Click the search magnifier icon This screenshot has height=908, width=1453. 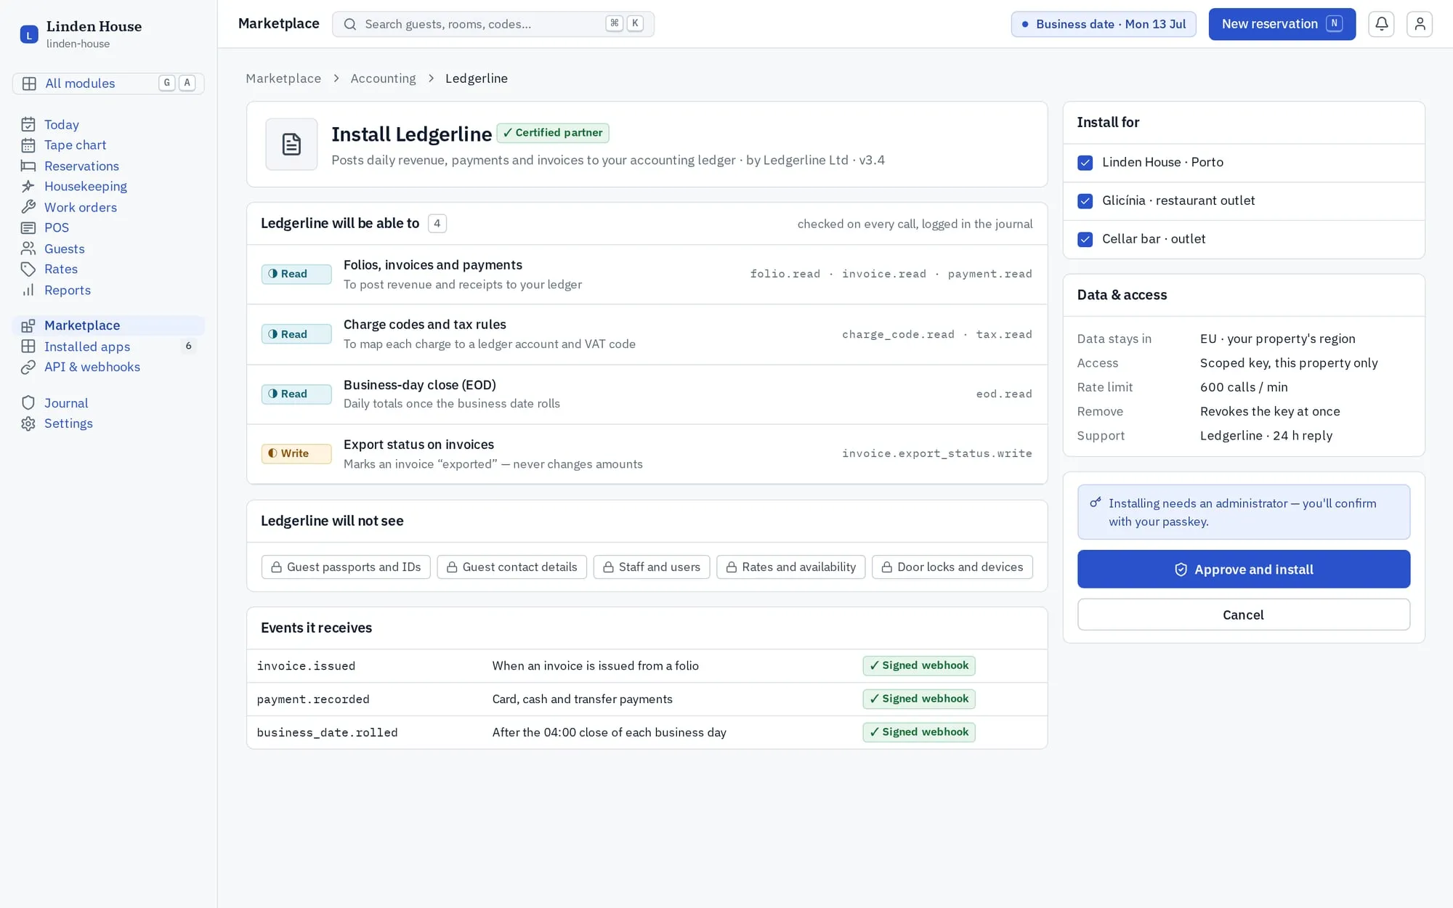[x=350, y=24]
